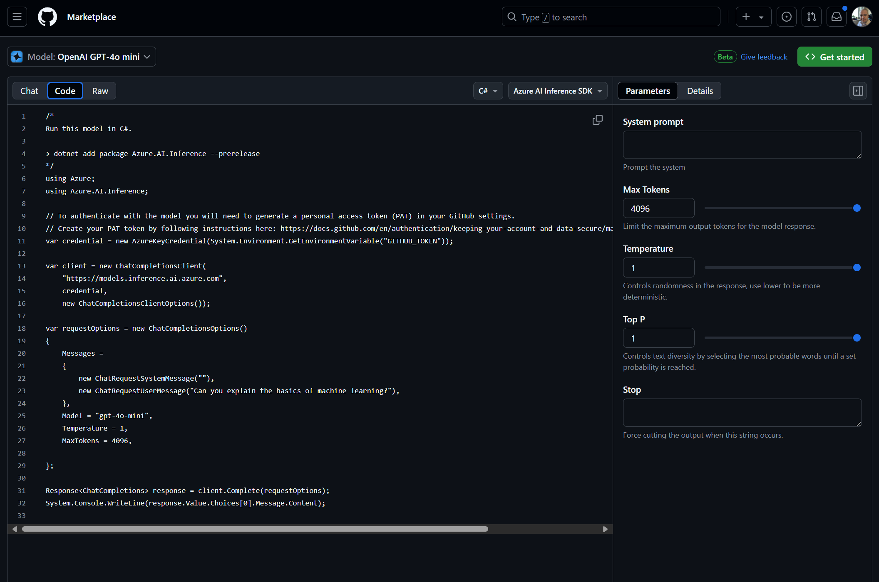Viewport: 879px width, 582px height.
Task: Collapse the parameters side panel icon
Action: [858, 91]
